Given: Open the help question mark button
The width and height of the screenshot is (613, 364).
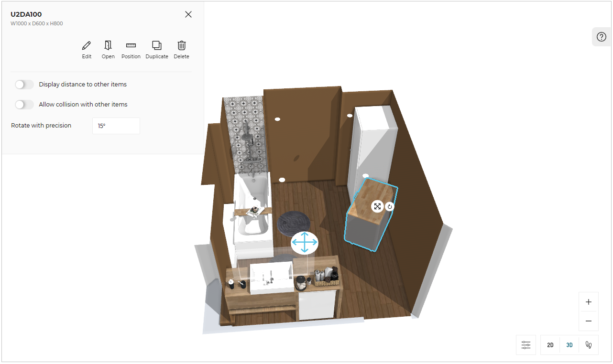Looking at the screenshot, I should pyautogui.click(x=602, y=37).
